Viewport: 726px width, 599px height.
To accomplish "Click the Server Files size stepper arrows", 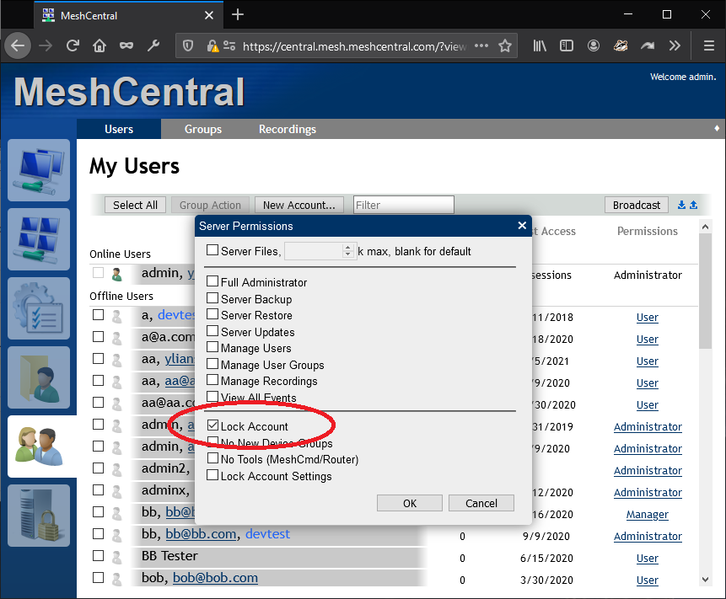I will tap(347, 250).
